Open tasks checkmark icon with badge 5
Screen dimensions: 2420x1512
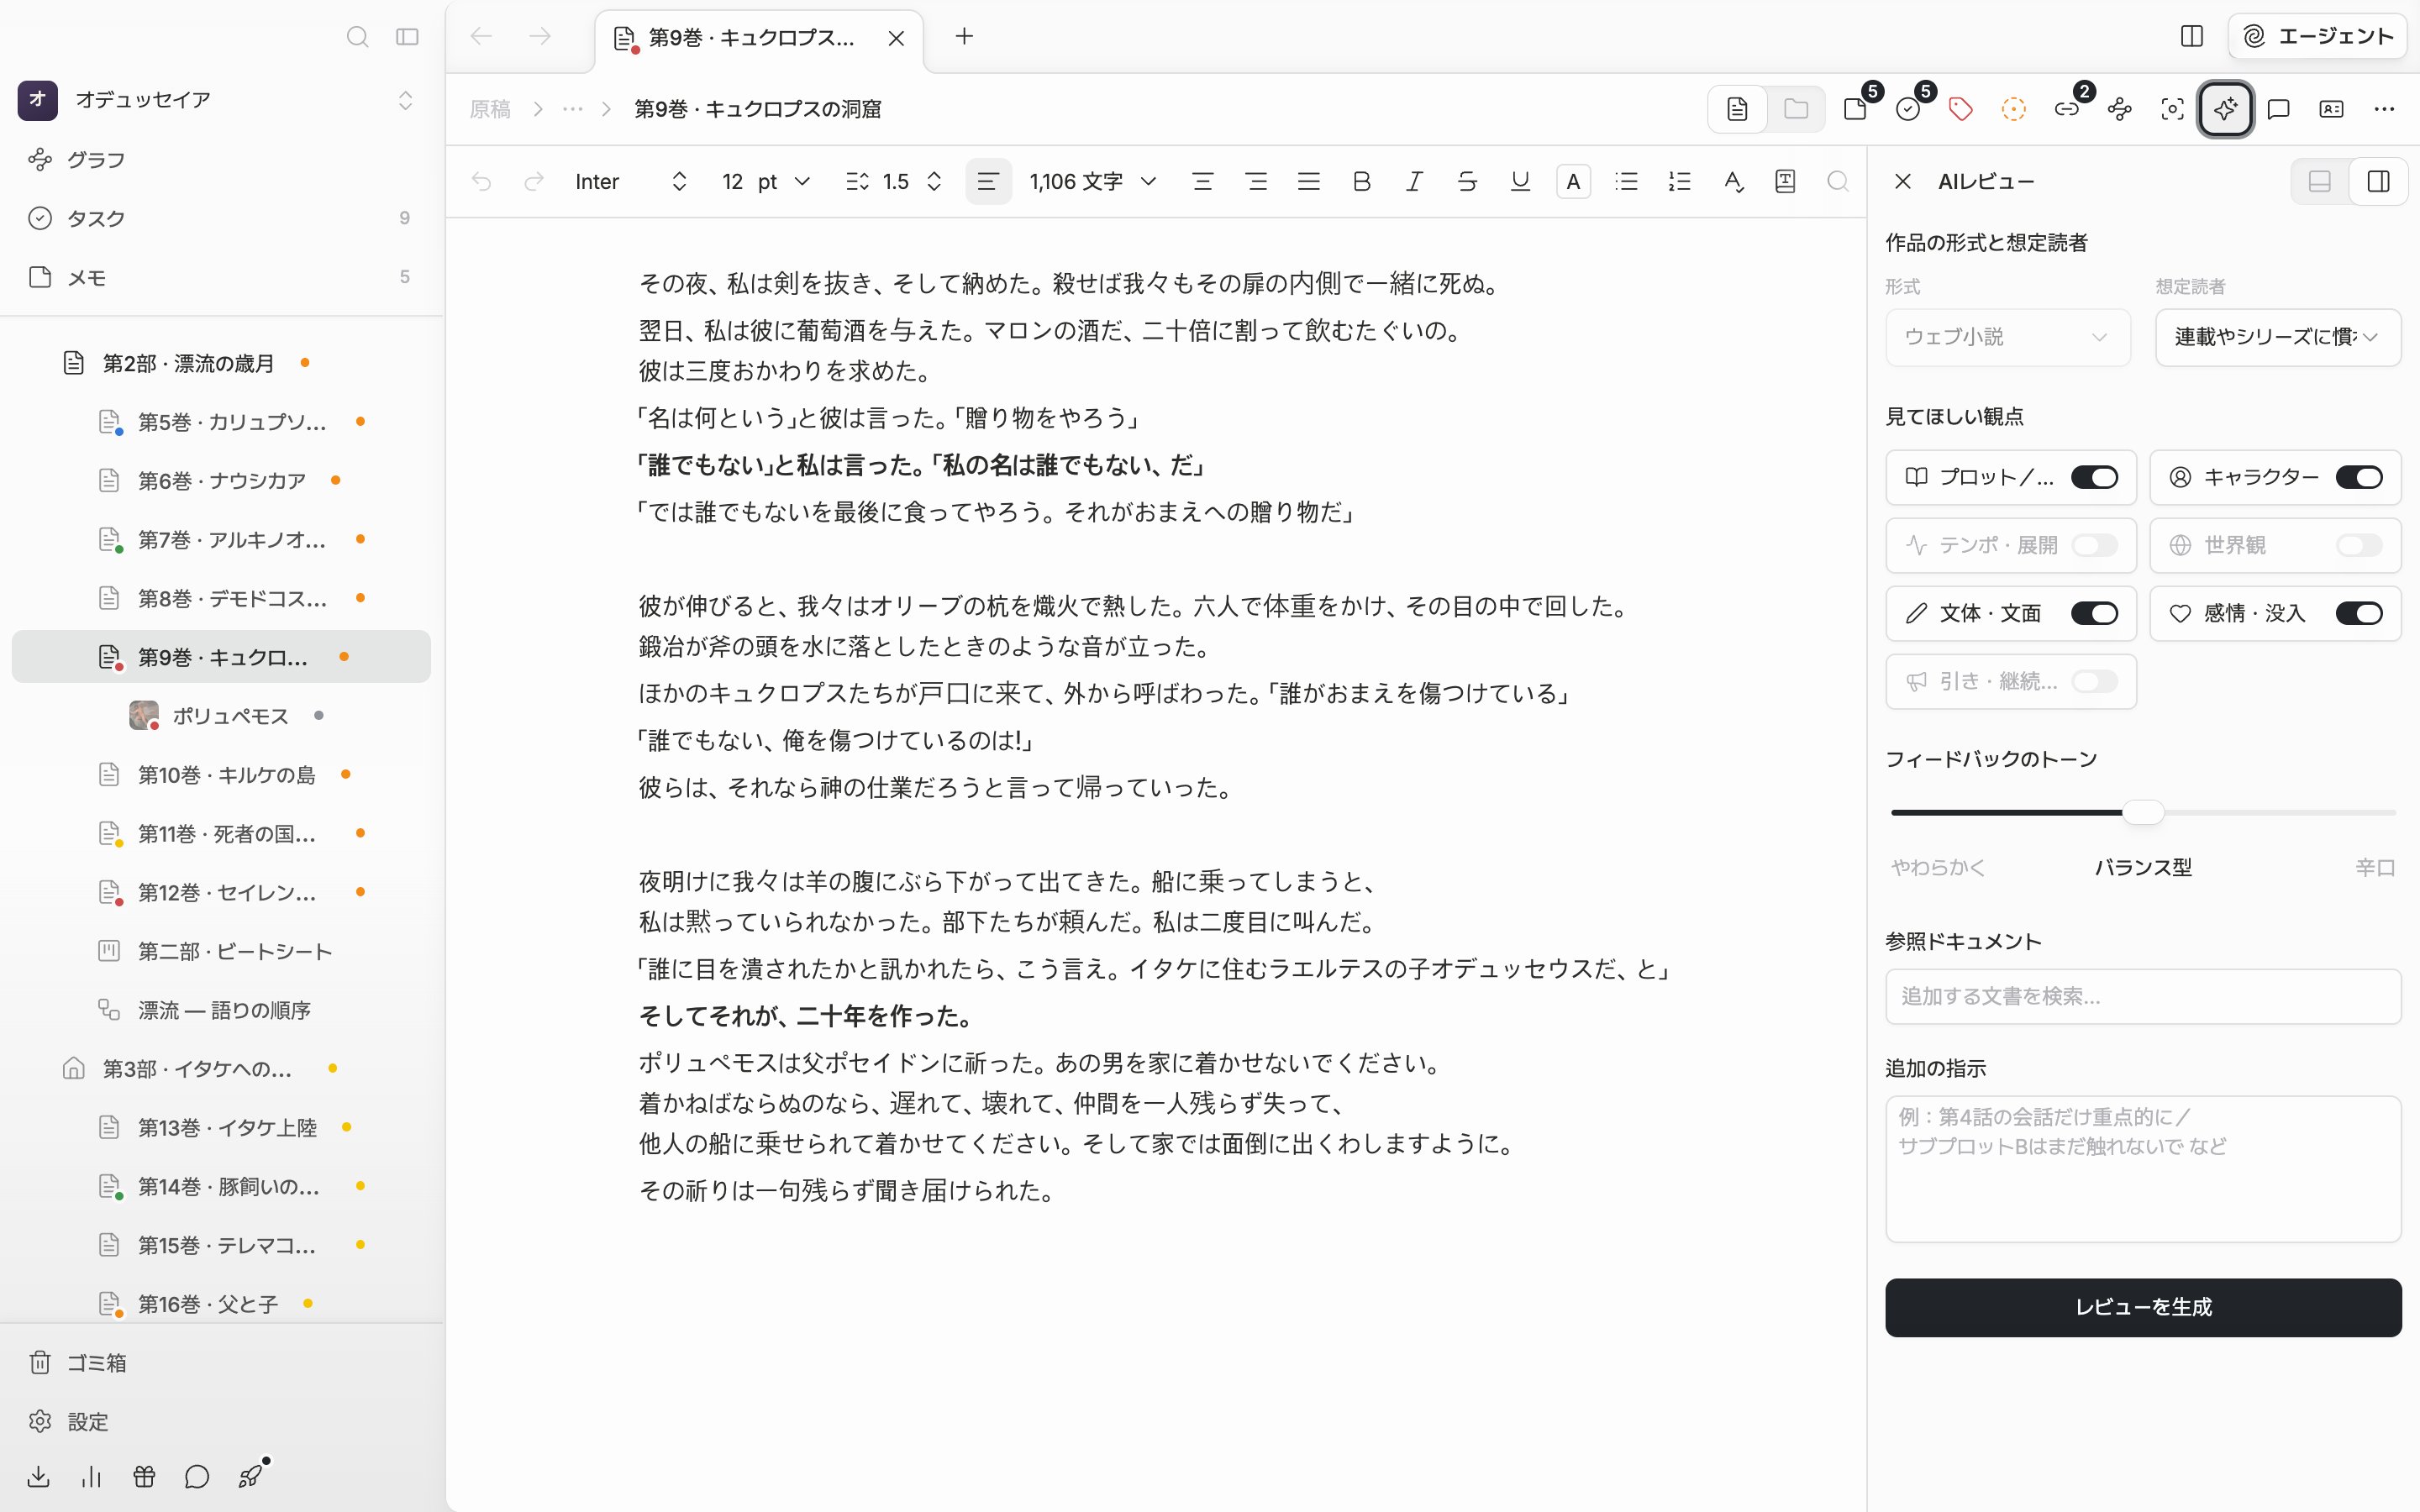click(1909, 108)
